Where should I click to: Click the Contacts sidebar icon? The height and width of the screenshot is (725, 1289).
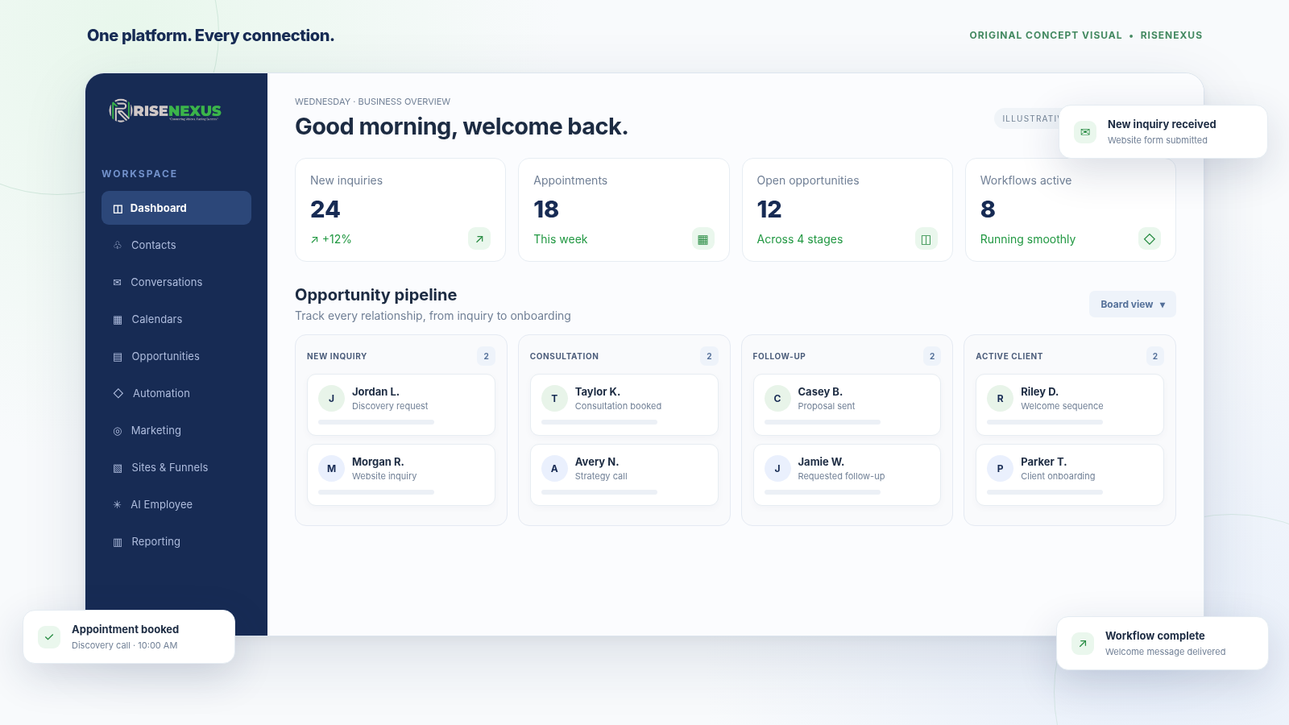point(118,245)
